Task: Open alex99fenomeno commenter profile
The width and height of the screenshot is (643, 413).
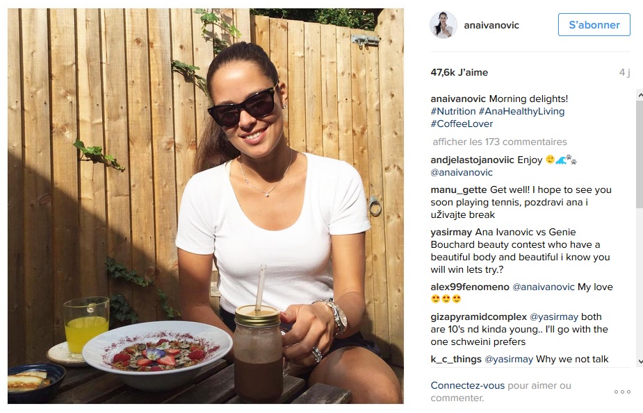Action: click(x=470, y=287)
